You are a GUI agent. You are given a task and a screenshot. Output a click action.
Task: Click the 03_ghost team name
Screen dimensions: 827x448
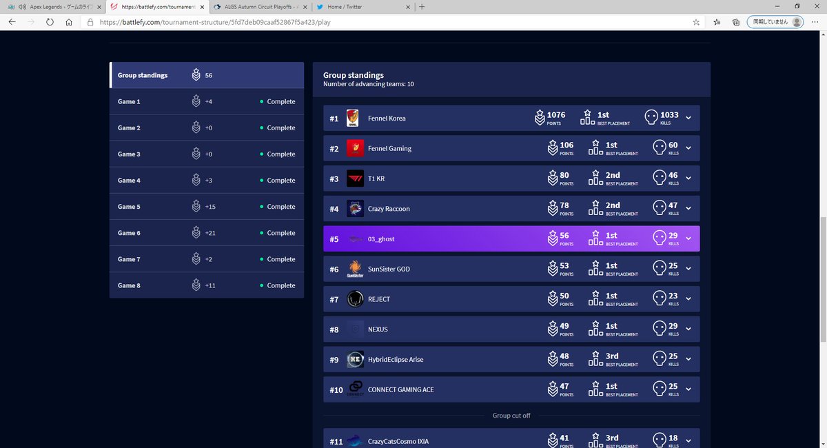(x=381, y=239)
